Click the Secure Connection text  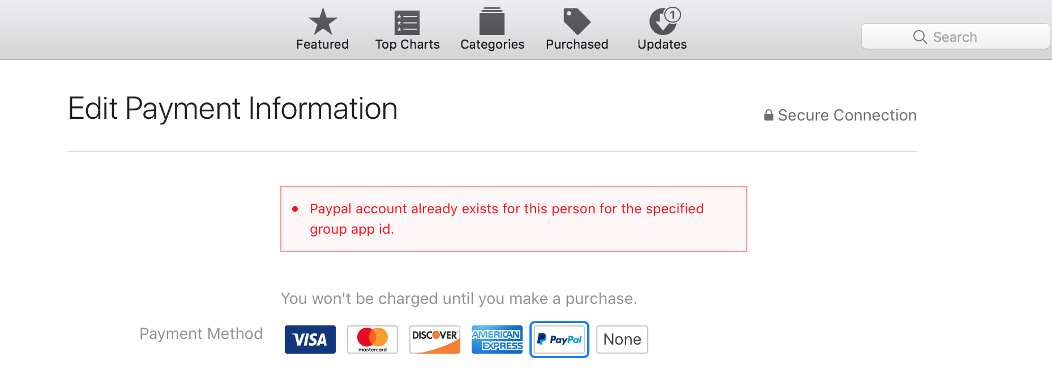click(846, 115)
